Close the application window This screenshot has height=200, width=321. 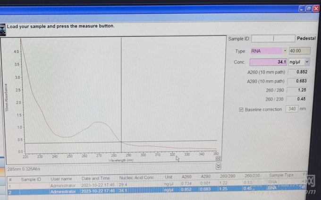click(x=316, y=9)
